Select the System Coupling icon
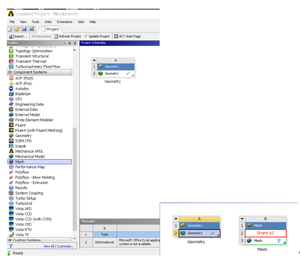This screenshot has width=300, height=256. click(11, 193)
